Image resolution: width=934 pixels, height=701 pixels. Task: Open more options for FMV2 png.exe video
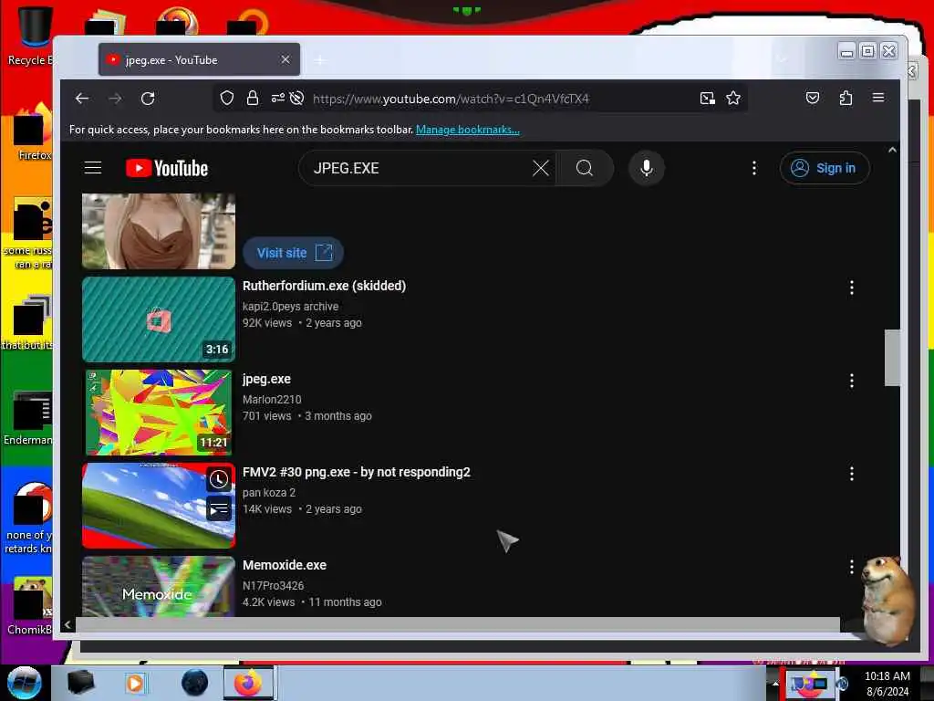tap(851, 474)
